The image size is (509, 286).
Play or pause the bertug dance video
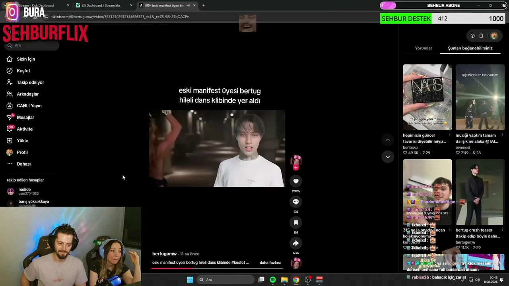(x=217, y=148)
